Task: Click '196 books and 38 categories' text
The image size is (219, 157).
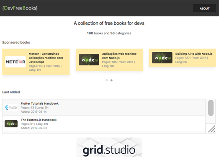Action: (109, 33)
